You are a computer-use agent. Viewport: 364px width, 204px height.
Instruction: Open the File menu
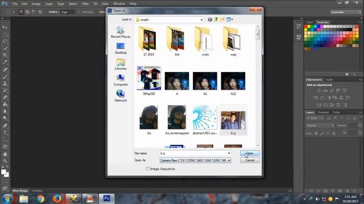pos(15,4)
